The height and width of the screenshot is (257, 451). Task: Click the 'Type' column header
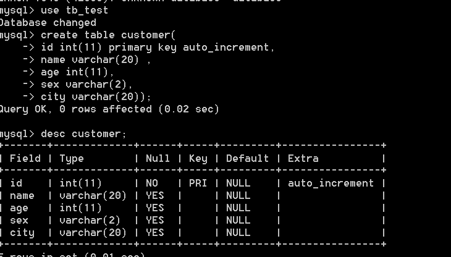pyautogui.click(x=72, y=159)
